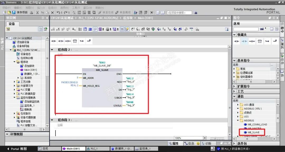Open the 帮助(H) menu
This screenshot has width=285, height=152.
pyautogui.click(x=99, y=8)
